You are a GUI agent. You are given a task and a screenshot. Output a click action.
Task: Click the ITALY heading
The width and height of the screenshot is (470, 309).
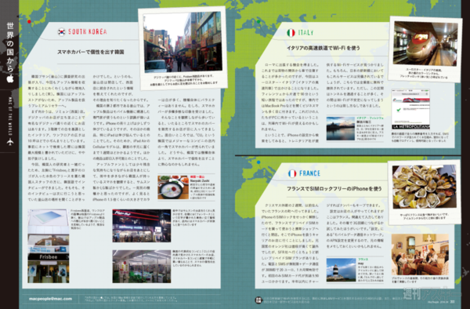[305, 33]
